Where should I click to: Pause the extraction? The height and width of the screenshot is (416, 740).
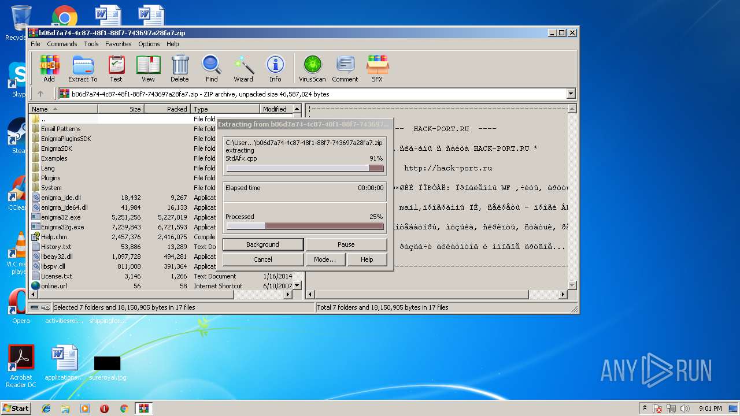point(346,244)
